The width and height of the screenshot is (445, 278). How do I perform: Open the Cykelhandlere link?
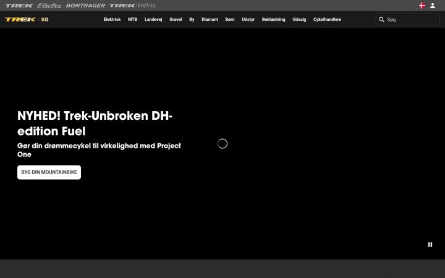pos(327,20)
